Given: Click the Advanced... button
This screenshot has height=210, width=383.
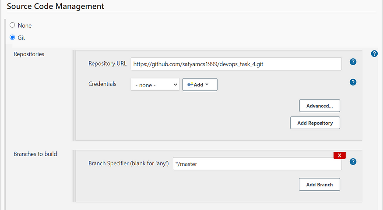Looking at the screenshot, I should pyautogui.click(x=320, y=106).
